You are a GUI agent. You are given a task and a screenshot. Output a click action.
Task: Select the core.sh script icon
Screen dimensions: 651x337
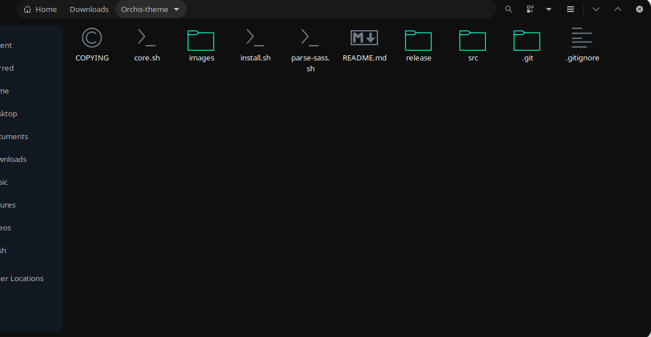tap(147, 38)
